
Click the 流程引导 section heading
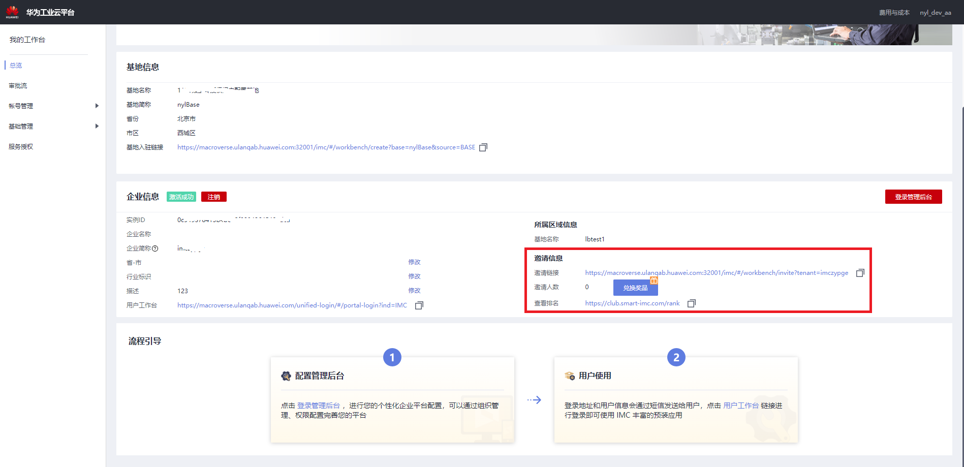coord(145,341)
